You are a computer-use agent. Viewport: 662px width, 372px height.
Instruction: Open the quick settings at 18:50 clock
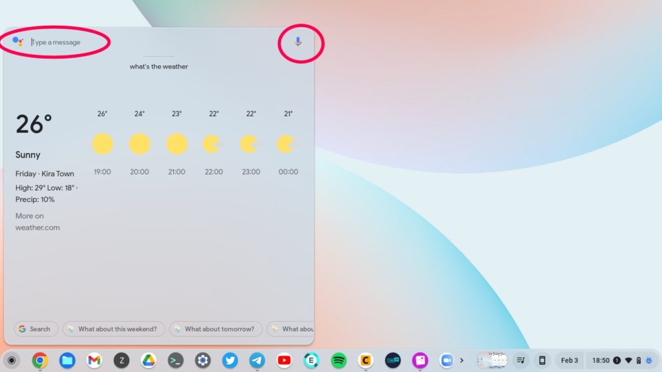click(601, 360)
